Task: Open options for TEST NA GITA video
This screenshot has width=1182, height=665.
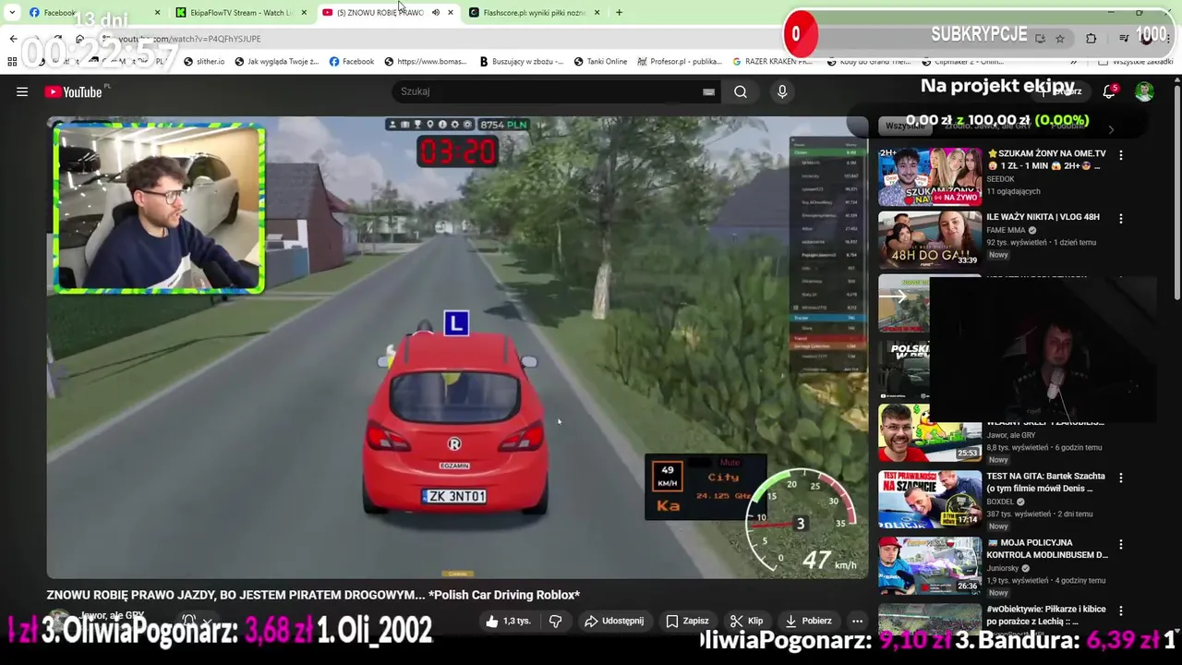Action: point(1121,478)
